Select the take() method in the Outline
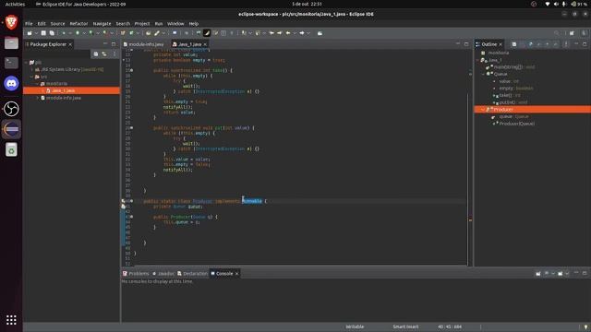 pos(507,95)
